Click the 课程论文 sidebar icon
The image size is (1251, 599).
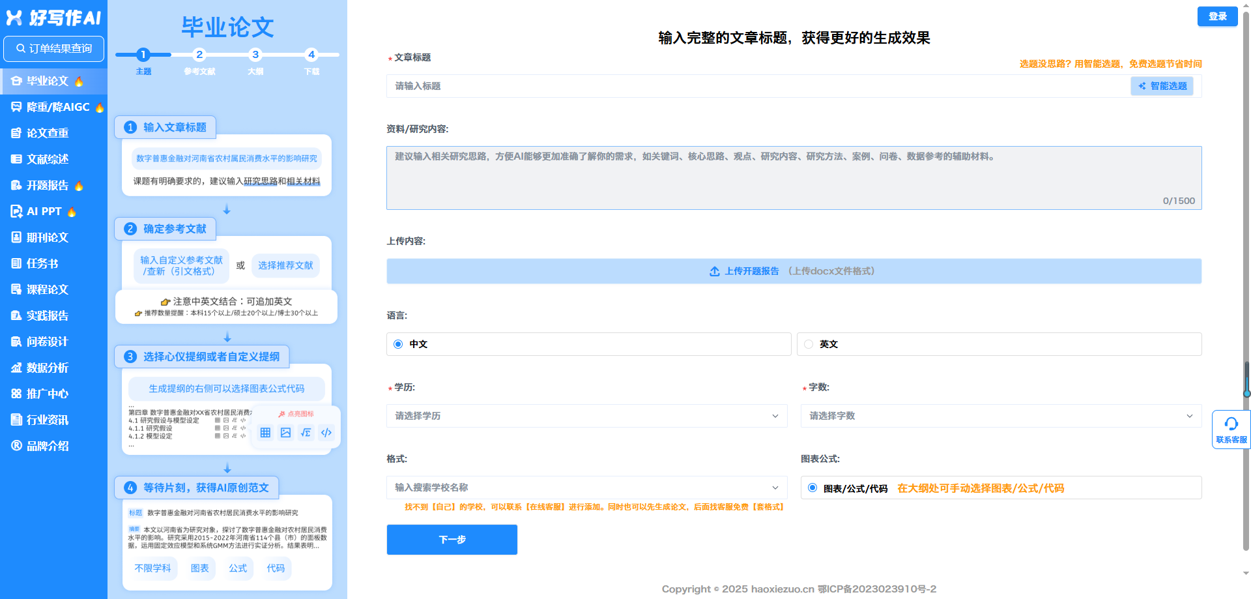[16, 289]
